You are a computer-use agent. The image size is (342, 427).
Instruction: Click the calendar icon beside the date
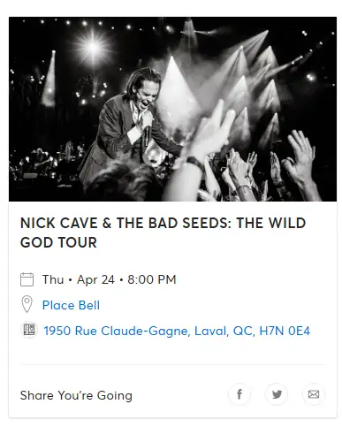coord(27,279)
